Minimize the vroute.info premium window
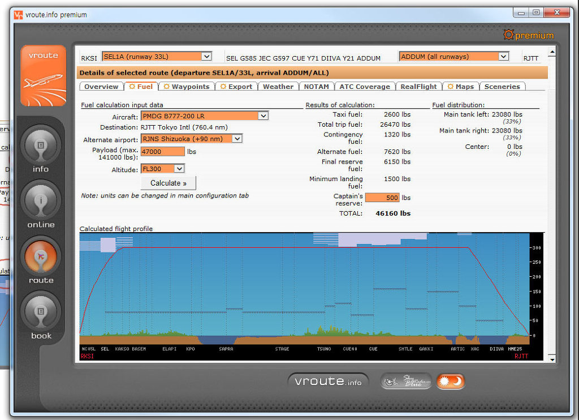Screen dimensions: 579x420 (x=521, y=12)
